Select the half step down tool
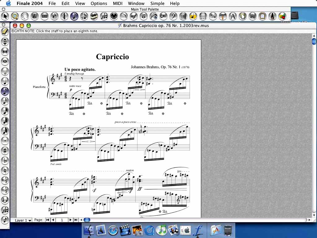Image resolution: width=317 pixels, height=238 pixels. 5,190
